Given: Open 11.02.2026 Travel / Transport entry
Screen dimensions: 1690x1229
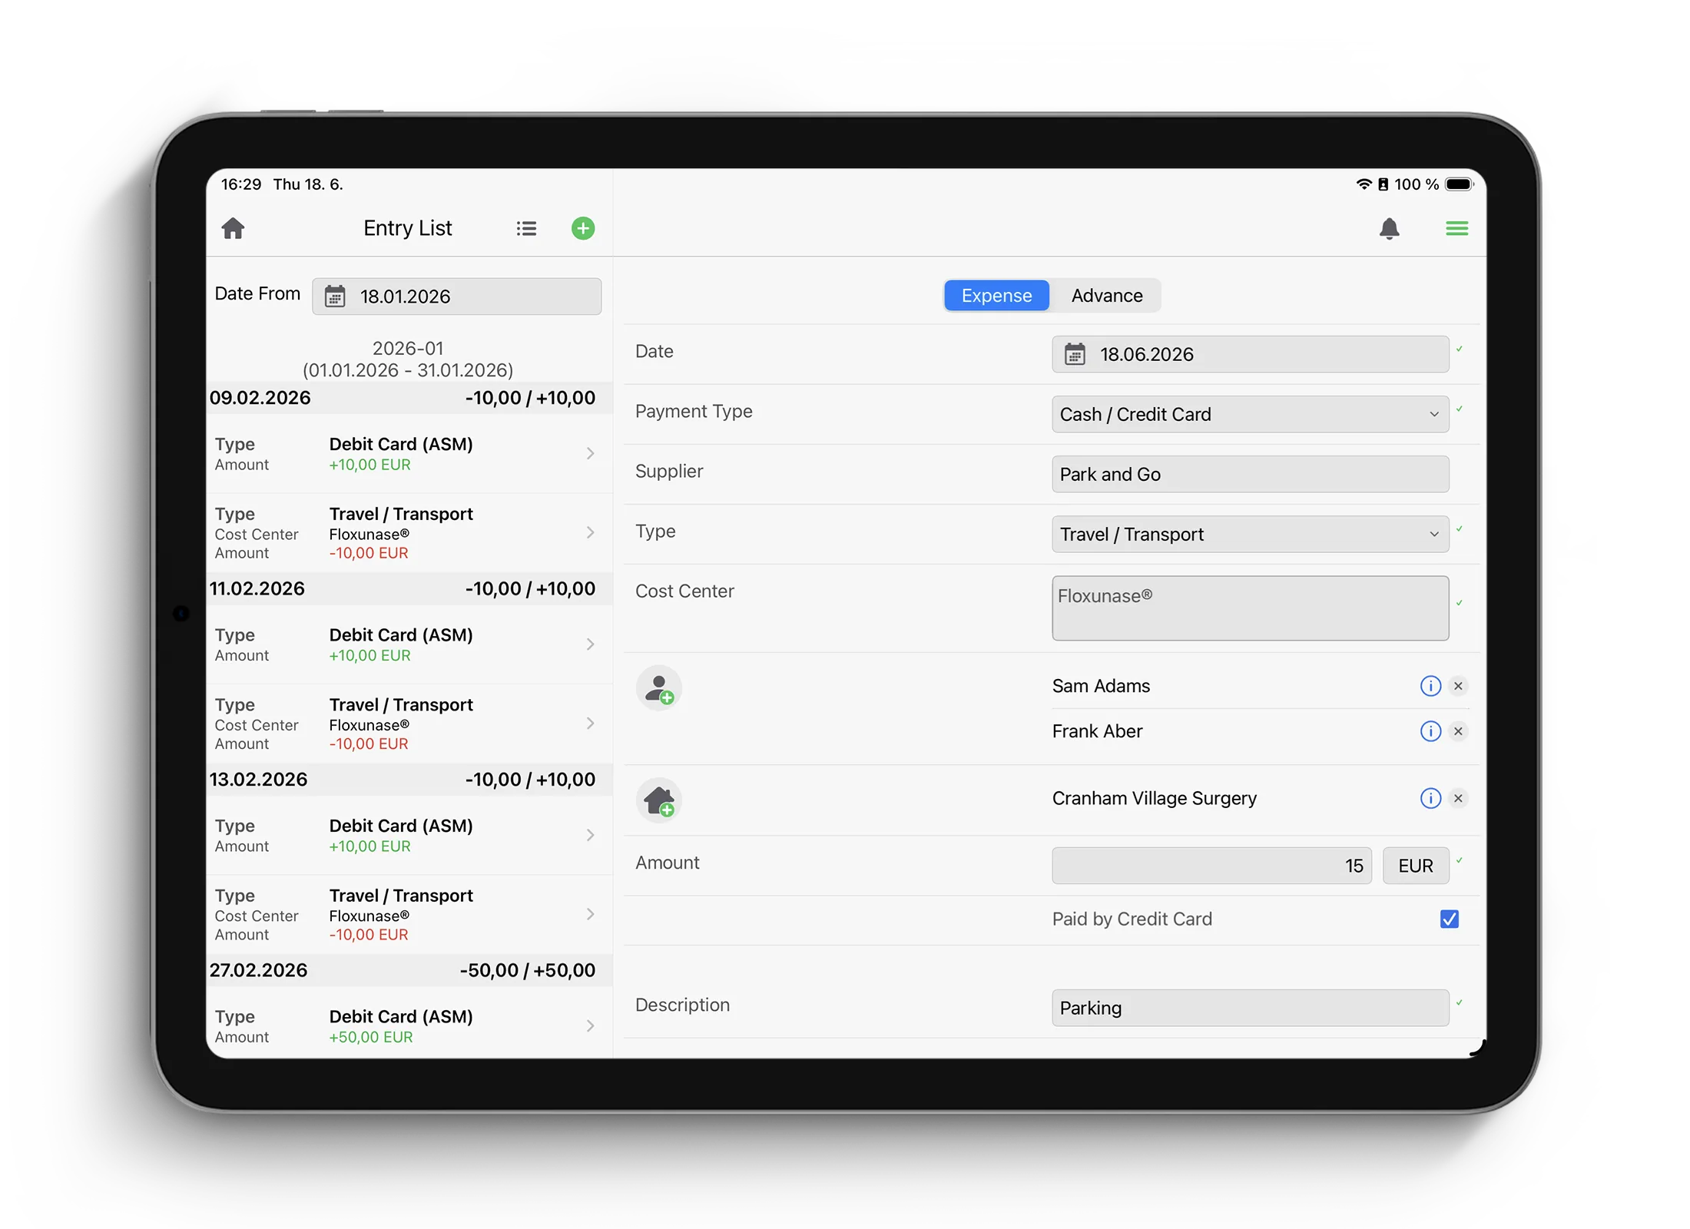Looking at the screenshot, I should pos(409,724).
